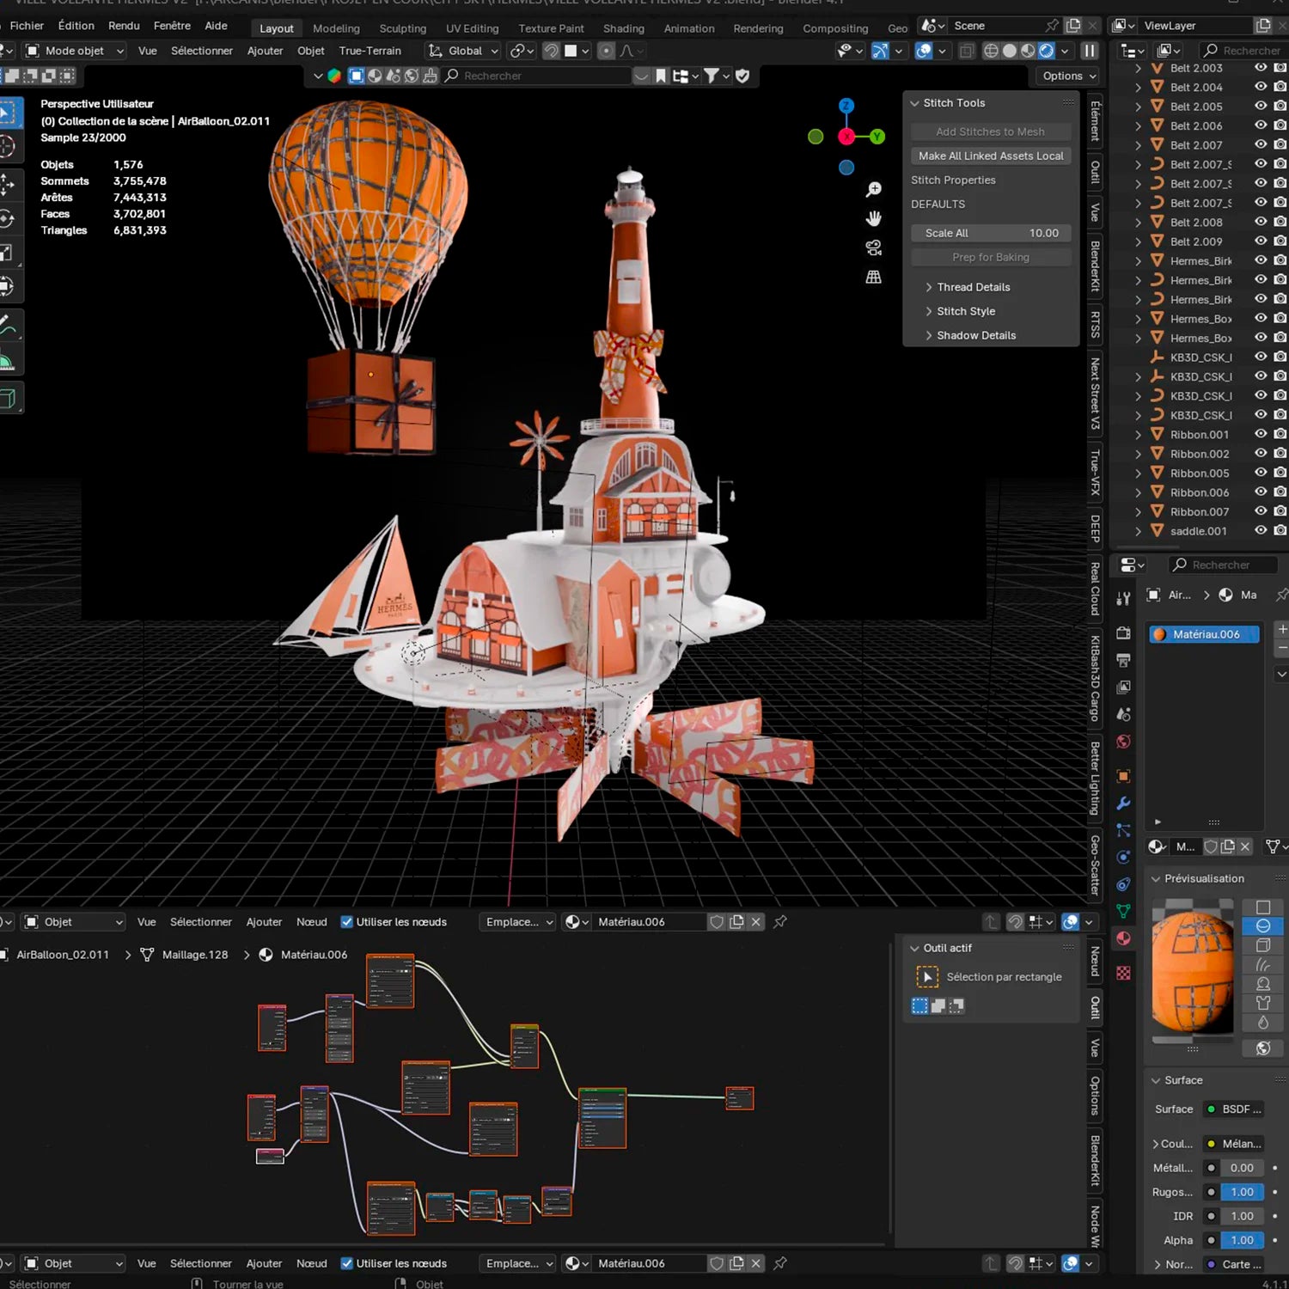1289x1289 pixels.
Task: Click Make All Linked Assets Local
Action: click(x=990, y=156)
